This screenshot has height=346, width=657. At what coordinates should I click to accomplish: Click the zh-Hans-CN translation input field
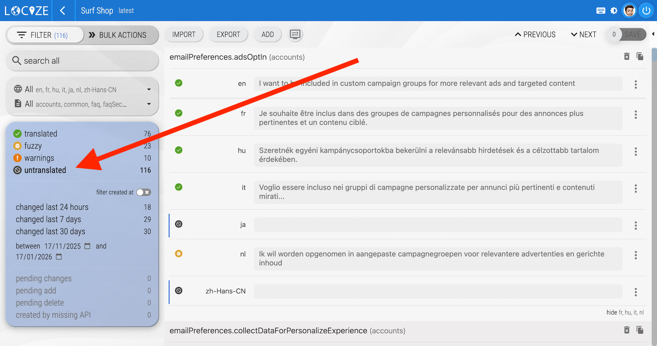(x=438, y=291)
